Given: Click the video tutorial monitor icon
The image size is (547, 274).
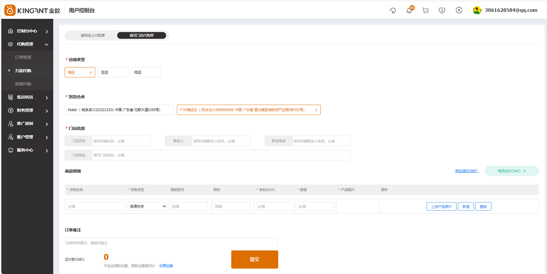Looking at the screenshot, I should (442, 10).
